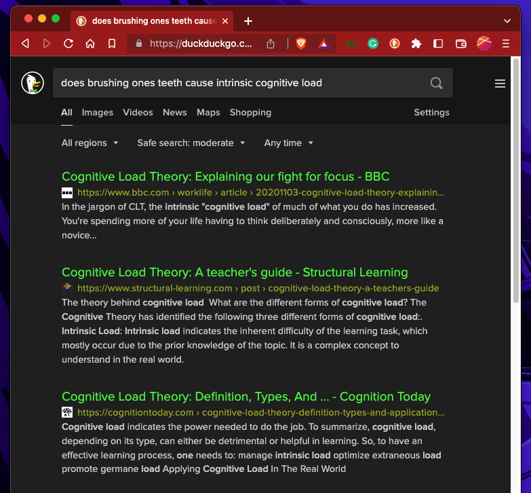This screenshot has height=493, width=531.
Task: Click inside the DuckDuckGo search query field
Action: tap(241, 83)
